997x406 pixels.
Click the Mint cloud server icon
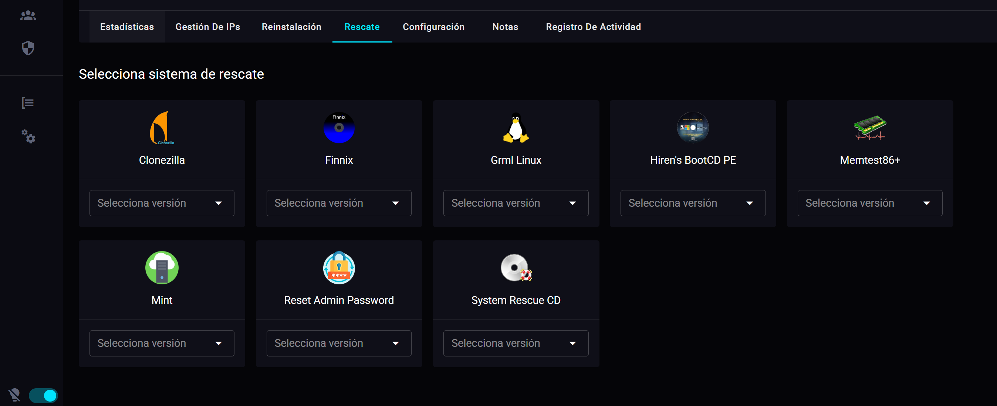coord(162,267)
